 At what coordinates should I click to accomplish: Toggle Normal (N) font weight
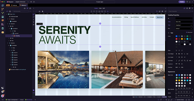pos(182,54)
